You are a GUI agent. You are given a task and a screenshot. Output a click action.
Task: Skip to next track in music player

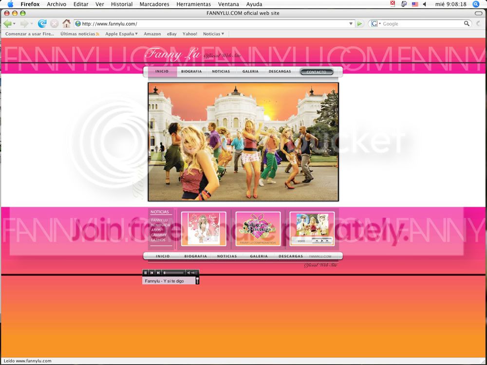click(158, 273)
